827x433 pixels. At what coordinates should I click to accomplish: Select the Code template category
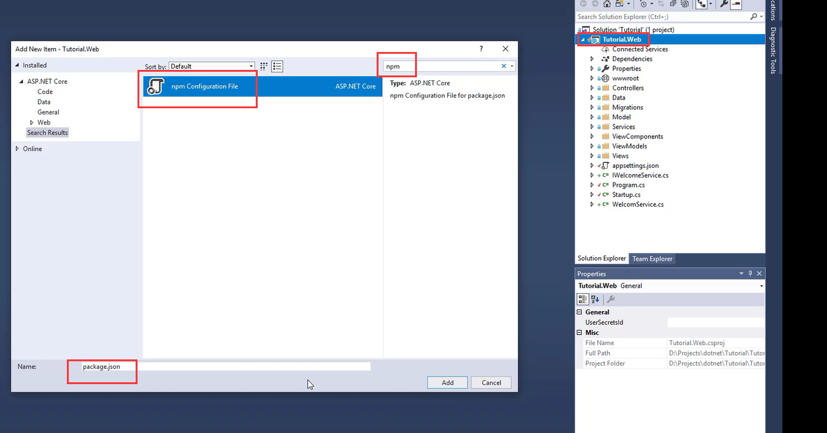[45, 92]
